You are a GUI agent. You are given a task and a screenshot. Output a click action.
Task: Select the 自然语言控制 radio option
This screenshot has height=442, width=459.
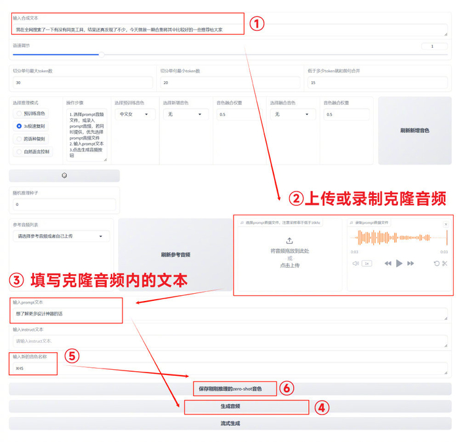33,151
